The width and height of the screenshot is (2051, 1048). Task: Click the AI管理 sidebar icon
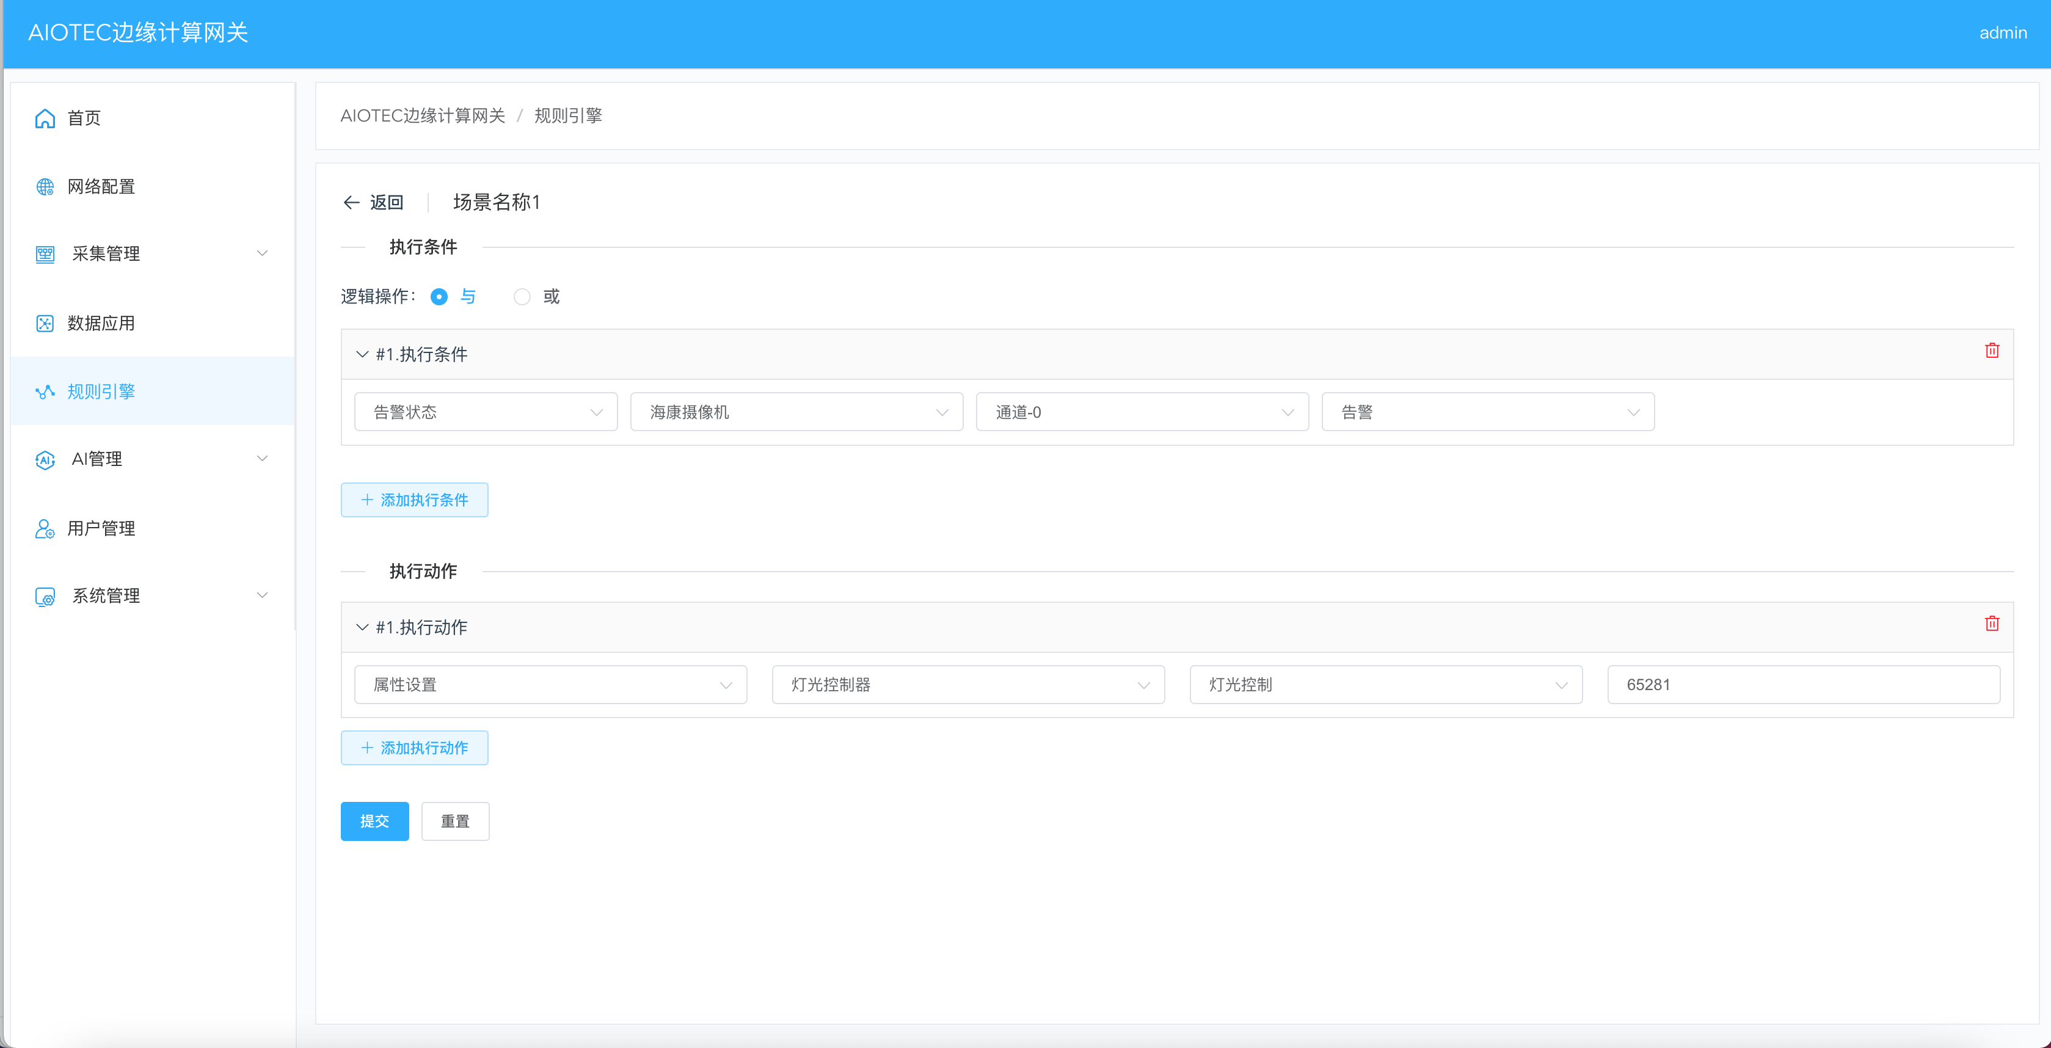(45, 460)
